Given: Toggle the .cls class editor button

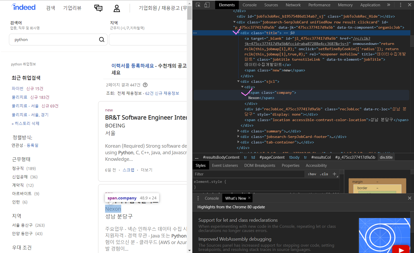Looking at the screenshot, I should (x=324, y=174).
